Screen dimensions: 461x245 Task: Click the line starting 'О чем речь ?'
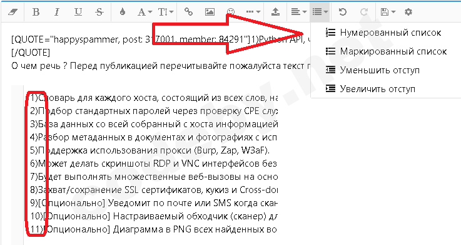160,66
